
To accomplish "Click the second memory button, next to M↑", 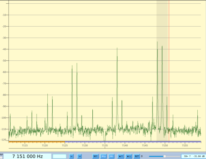I will (x=103, y=156).
